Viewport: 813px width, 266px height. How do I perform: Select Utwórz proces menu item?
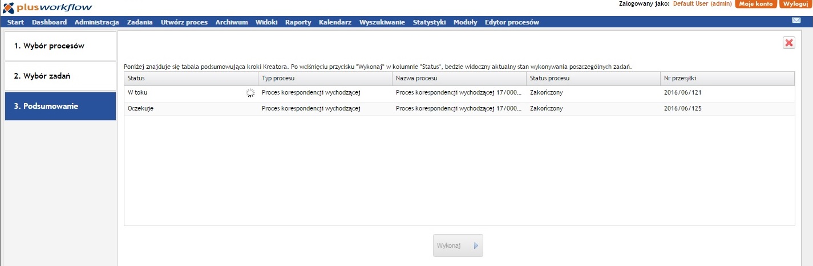tap(184, 22)
